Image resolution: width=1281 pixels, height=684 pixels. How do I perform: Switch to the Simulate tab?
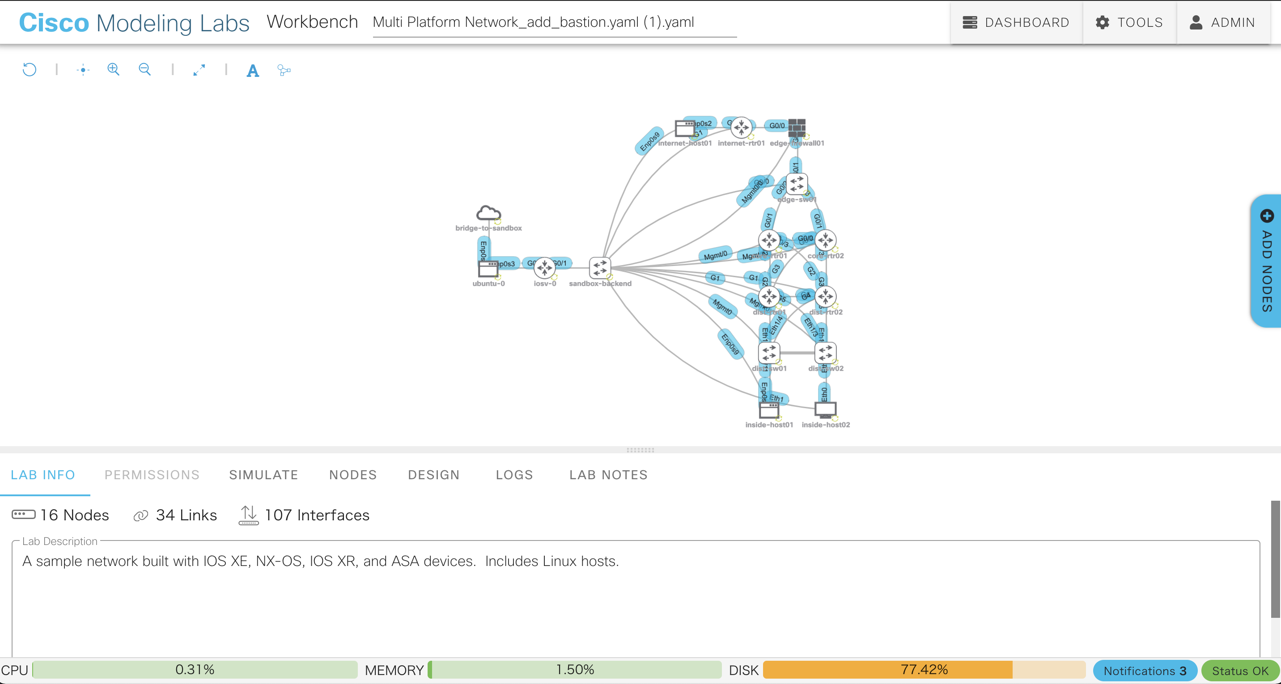(x=263, y=475)
